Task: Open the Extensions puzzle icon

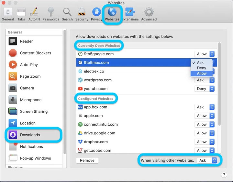Action: 130,12
